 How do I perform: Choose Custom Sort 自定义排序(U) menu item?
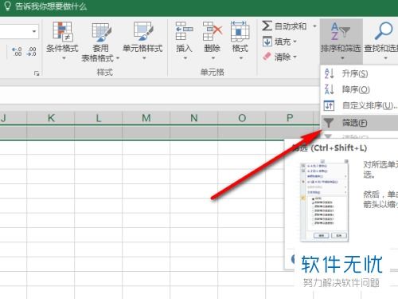click(360, 105)
